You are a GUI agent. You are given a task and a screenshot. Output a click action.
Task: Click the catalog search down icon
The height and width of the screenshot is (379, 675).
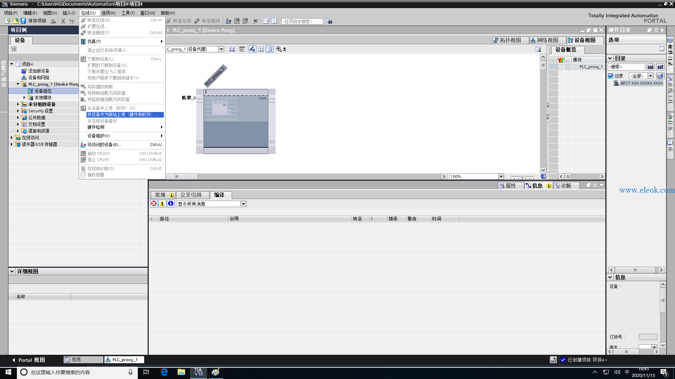[x=651, y=67]
